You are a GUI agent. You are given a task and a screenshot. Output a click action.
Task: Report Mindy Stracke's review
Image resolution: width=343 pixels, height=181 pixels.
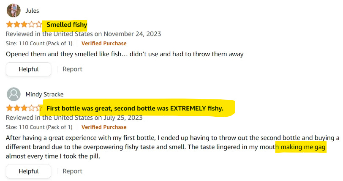click(x=72, y=171)
